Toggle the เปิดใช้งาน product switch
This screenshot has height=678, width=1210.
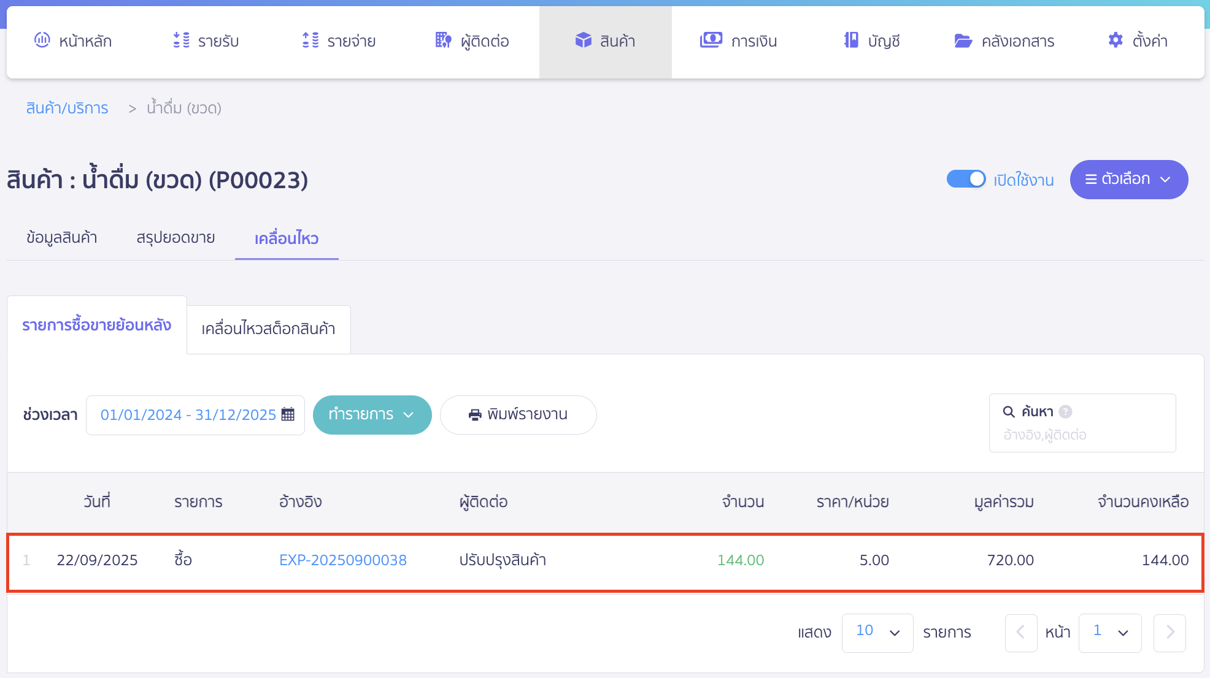(966, 179)
